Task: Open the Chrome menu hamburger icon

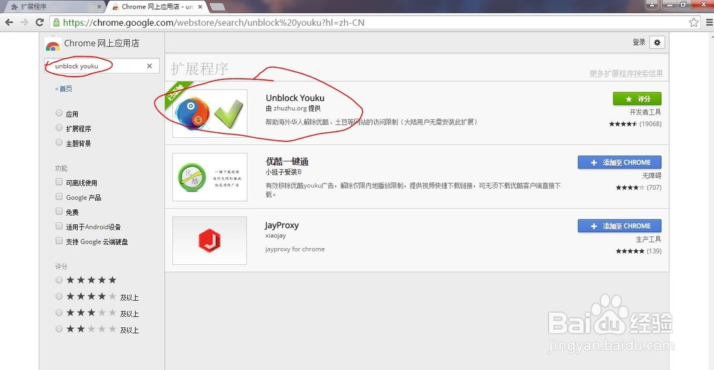Action: pos(710,22)
